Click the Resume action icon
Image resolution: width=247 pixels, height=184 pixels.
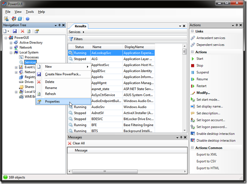click(x=193, y=79)
